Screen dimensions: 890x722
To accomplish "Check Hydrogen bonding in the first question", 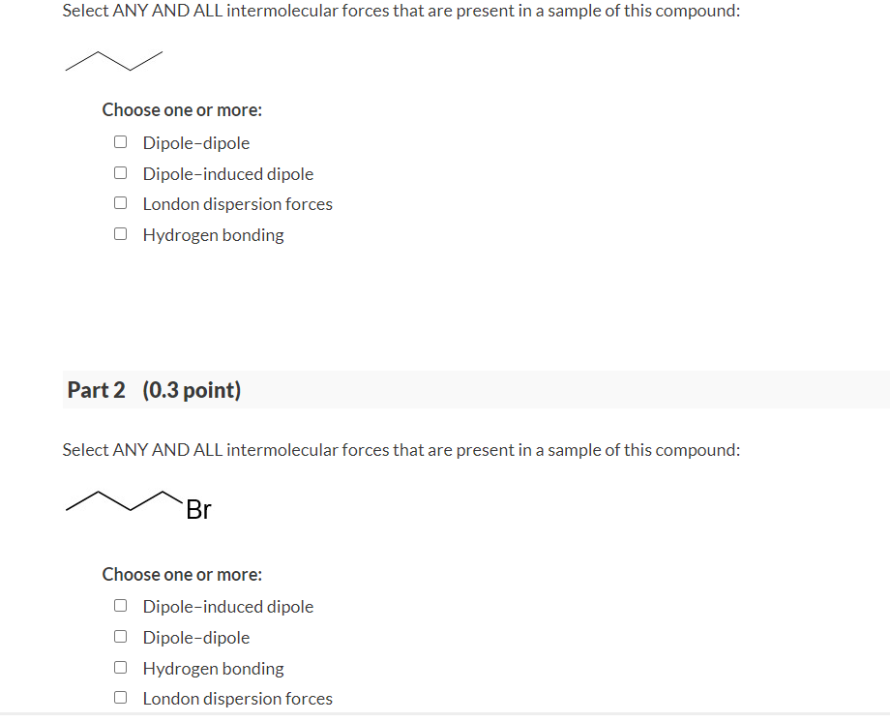I will point(120,233).
